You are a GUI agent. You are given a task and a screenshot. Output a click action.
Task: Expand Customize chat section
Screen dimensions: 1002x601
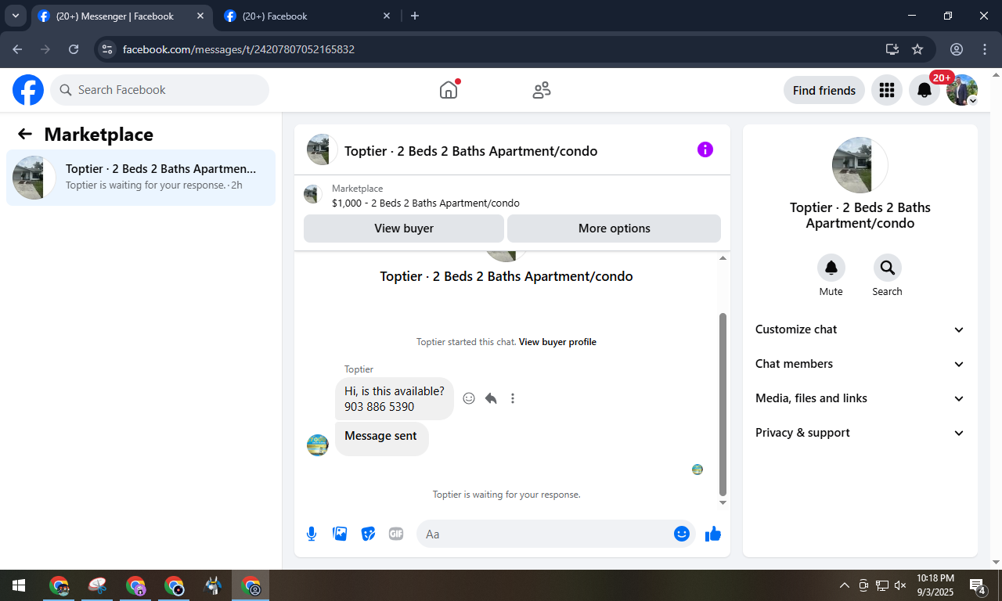click(x=860, y=329)
